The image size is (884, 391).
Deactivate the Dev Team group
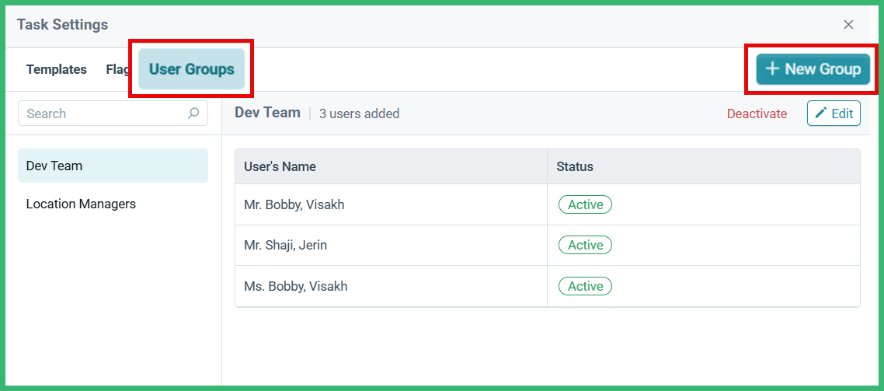(x=757, y=113)
